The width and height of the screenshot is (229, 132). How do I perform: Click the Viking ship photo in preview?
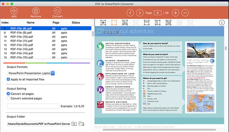pyautogui.click(x=201, y=50)
